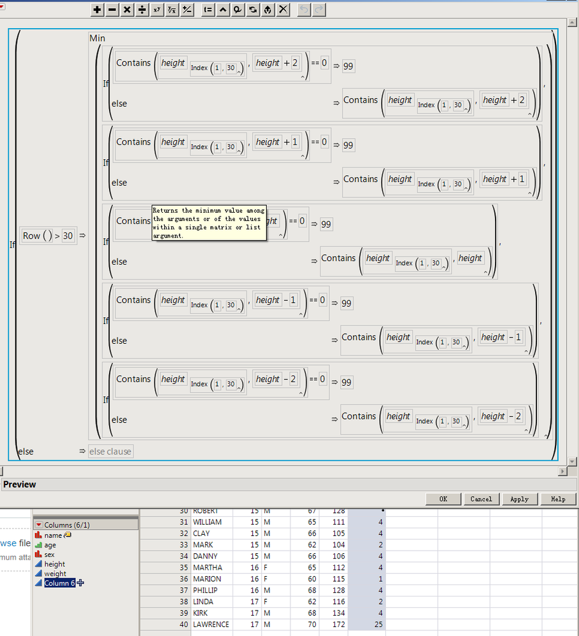Select Column 6 in the Columns list
The image size is (579, 636).
click(60, 583)
